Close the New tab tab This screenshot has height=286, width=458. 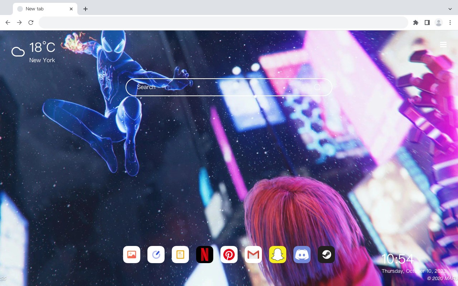pyautogui.click(x=71, y=9)
